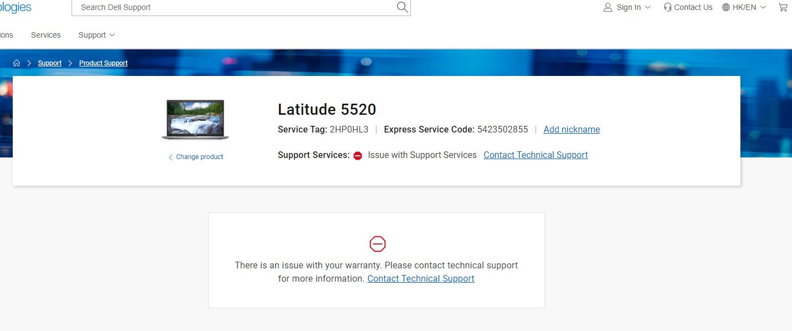The height and width of the screenshot is (331, 792).
Task: Click the home breadcrumb icon
Action: pos(17,63)
